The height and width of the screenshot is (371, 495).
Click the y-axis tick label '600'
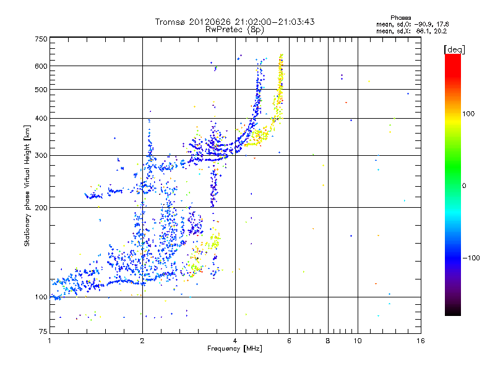click(41, 66)
